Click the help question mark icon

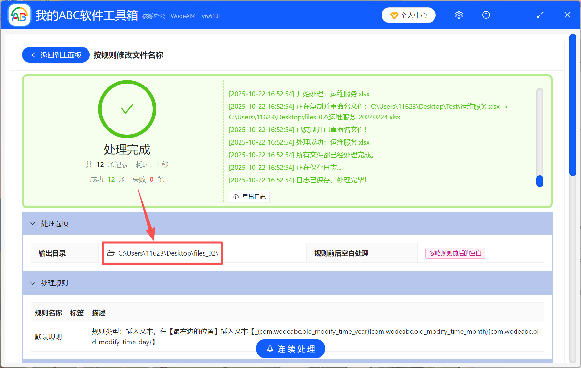pyautogui.click(x=486, y=15)
